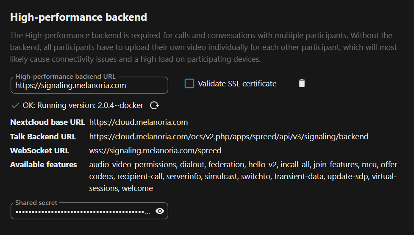Image resolution: width=414 pixels, height=235 pixels.
Task: Focus the High-performance backend URL field
Action: (x=89, y=86)
